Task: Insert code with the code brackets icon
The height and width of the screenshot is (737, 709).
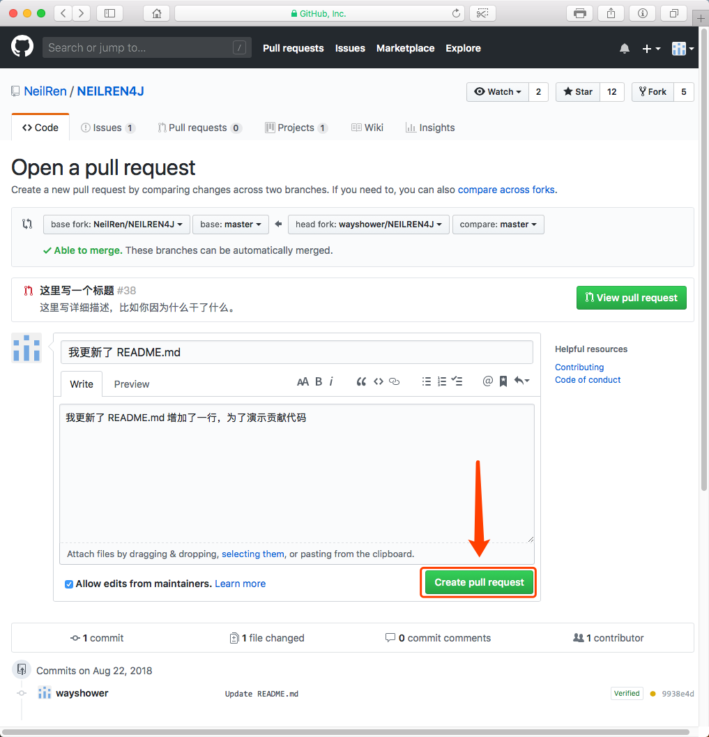Action: tap(379, 381)
